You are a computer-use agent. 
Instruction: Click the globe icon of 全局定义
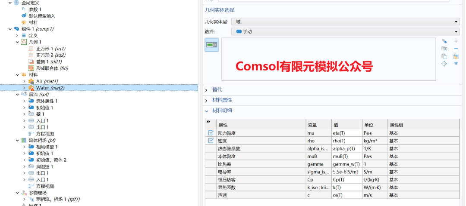pyautogui.click(x=16, y=3)
